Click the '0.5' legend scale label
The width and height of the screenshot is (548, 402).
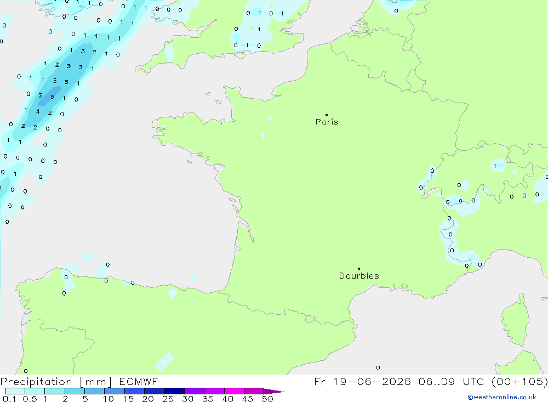point(30,399)
